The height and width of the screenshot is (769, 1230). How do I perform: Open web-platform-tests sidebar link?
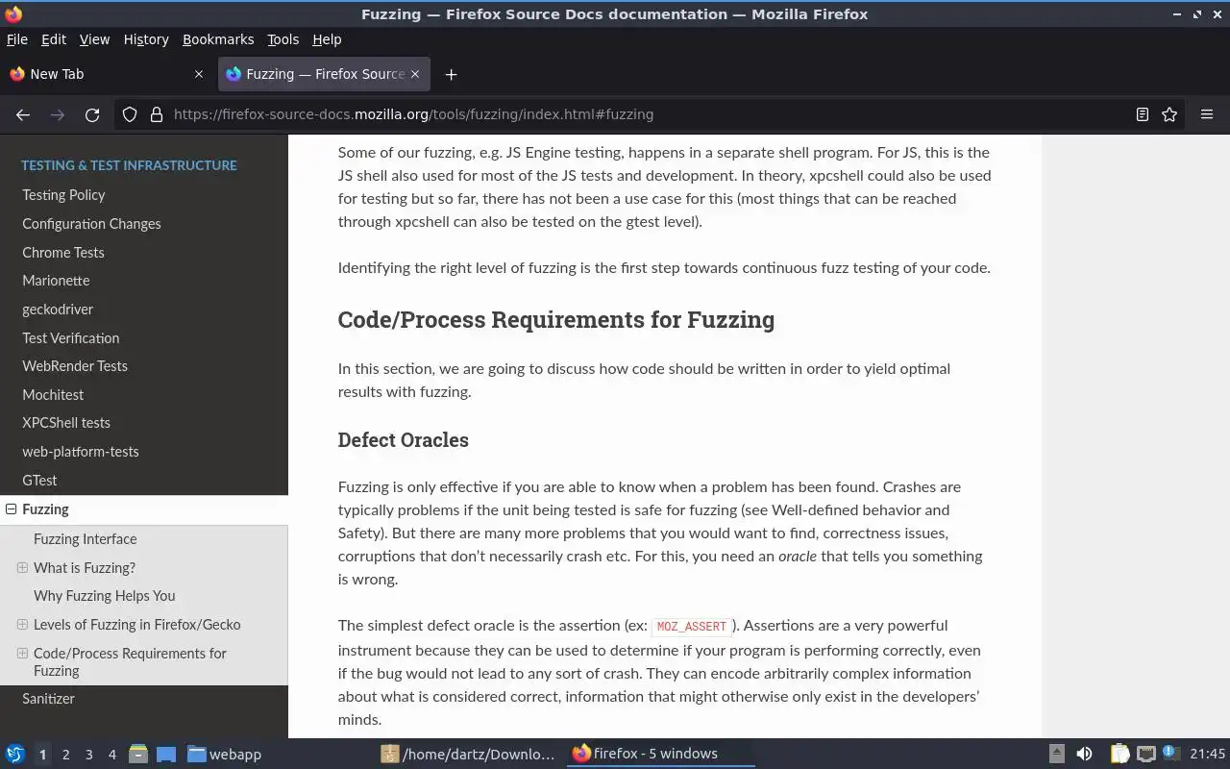(81, 452)
